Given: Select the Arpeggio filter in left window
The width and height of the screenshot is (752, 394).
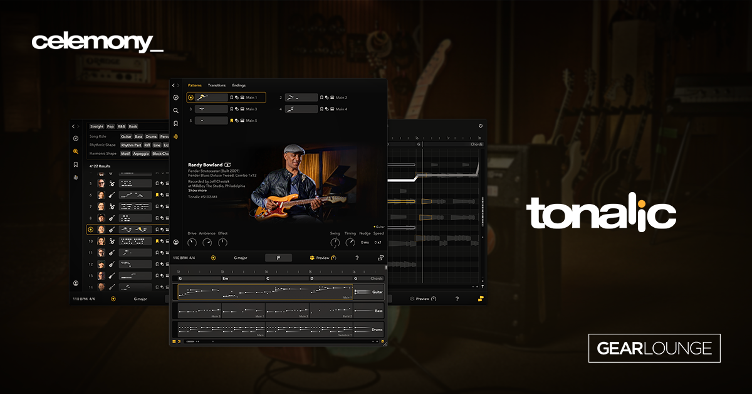Looking at the screenshot, I should pos(141,154).
